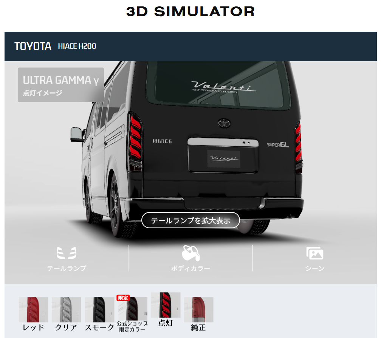Choose the 純正 stock lamp thumbnail
The image size is (381, 338).
[x=198, y=310]
